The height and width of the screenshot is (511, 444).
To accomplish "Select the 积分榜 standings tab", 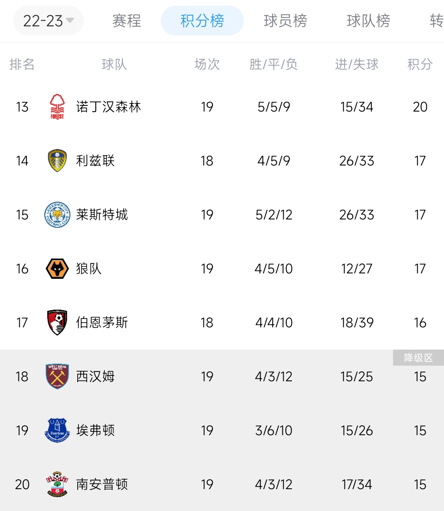I will (x=202, y=21).
